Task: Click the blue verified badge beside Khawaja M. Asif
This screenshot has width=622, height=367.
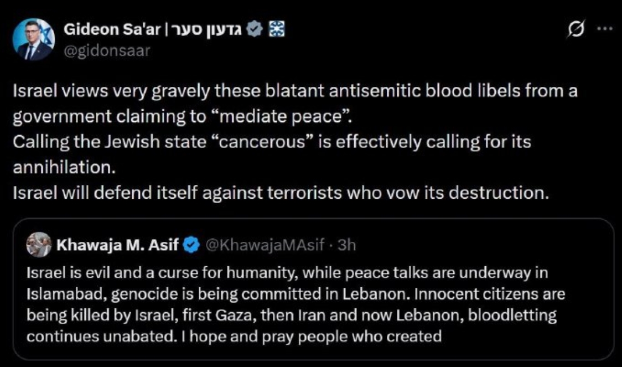Action: tap(191, 244)
